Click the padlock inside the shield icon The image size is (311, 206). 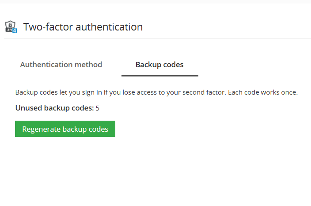(x=10, y=25)
